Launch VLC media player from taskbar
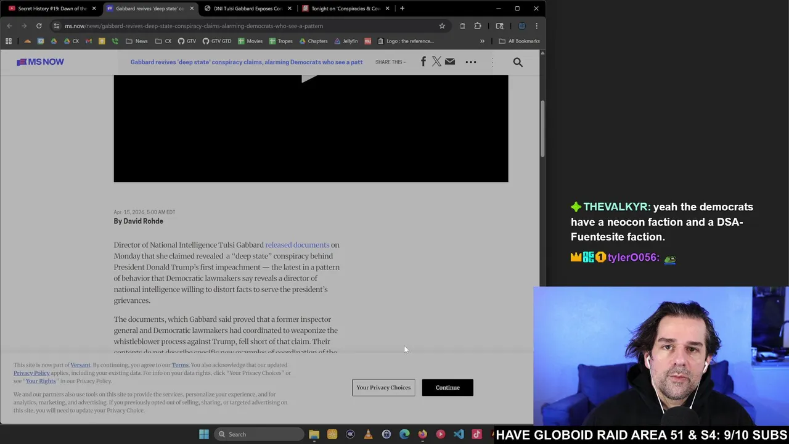This screenshot has height=444, width=789. pos(368,434)
